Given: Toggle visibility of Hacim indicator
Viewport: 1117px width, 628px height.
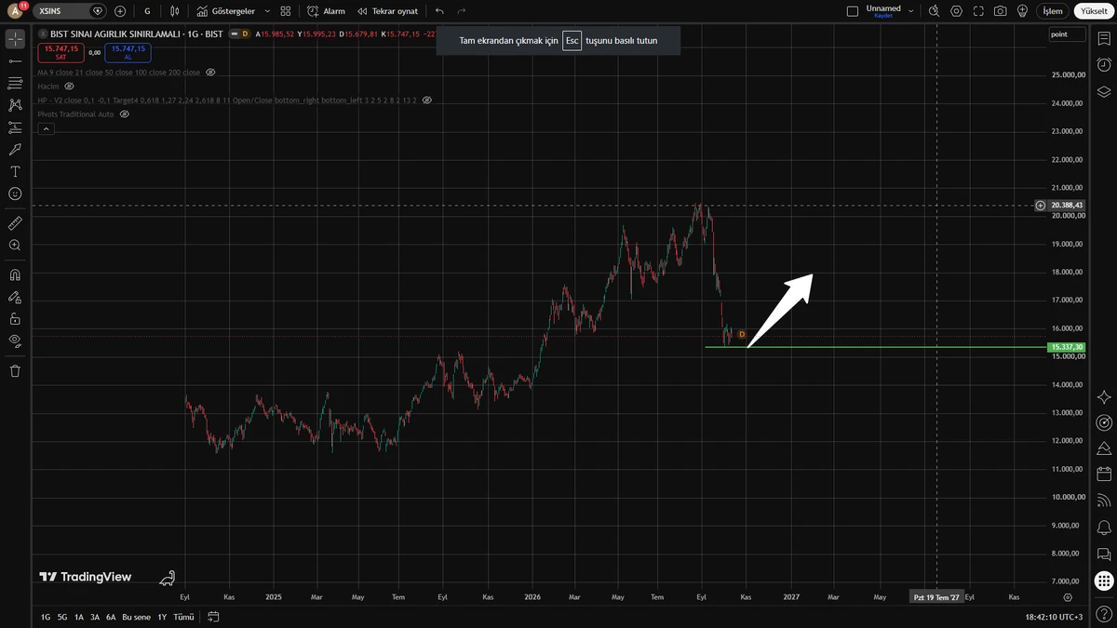Looking at the screenshot, I should pos(69,87).
